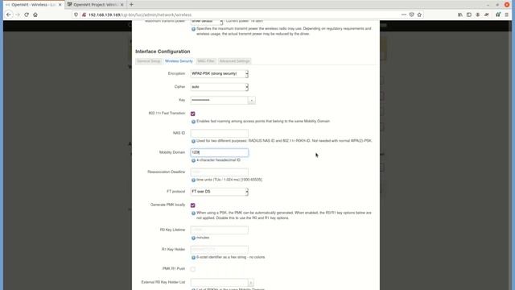This screenshot has height=290, width=515.
Task: Switch to OpenWrt Wireless browser tab
Action: click(x=33, y=5)
